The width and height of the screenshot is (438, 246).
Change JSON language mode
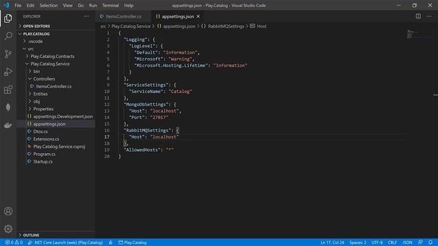(407, 243)
